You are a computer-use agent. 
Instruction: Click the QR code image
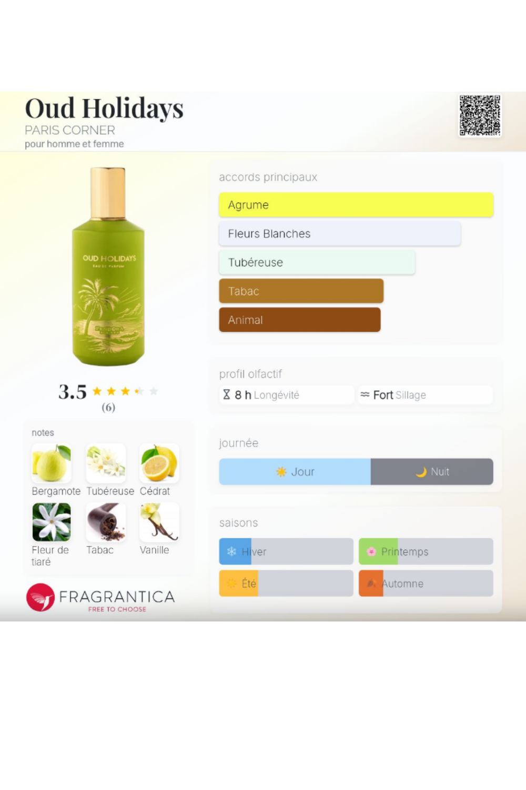480,115
